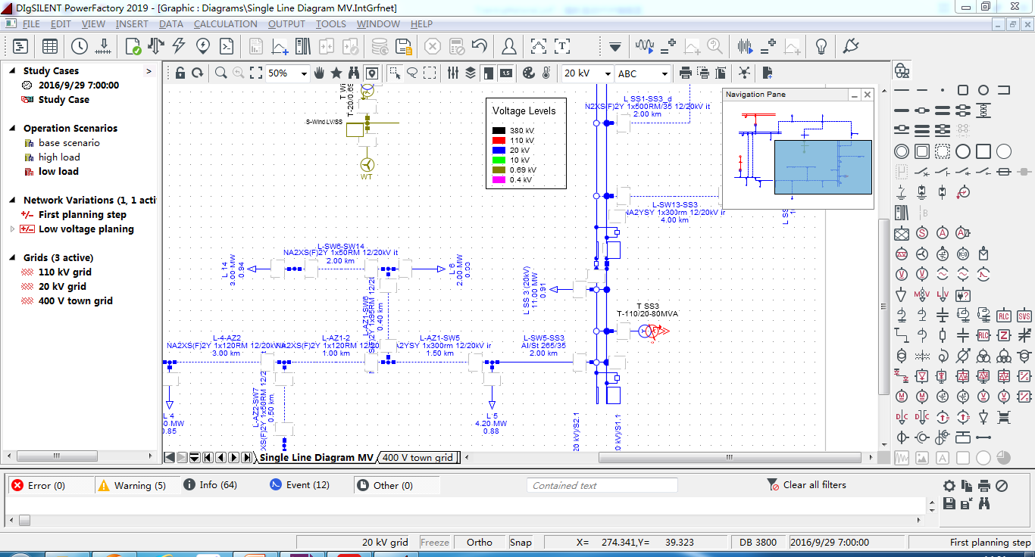Click the Calculate Load Flow icon

point(156,46)
